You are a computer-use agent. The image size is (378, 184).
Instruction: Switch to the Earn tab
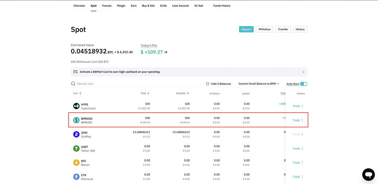point(133,6)
